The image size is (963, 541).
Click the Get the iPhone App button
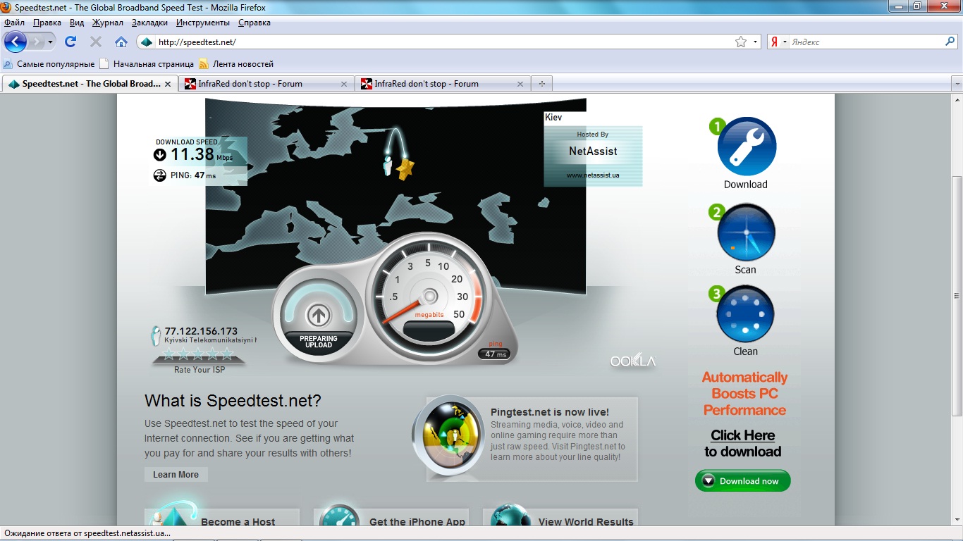pyautogui.click(x=391, y=518)
